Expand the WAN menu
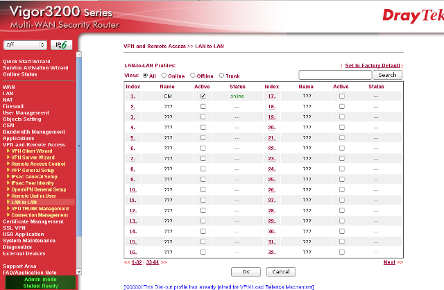 point(9,87)
